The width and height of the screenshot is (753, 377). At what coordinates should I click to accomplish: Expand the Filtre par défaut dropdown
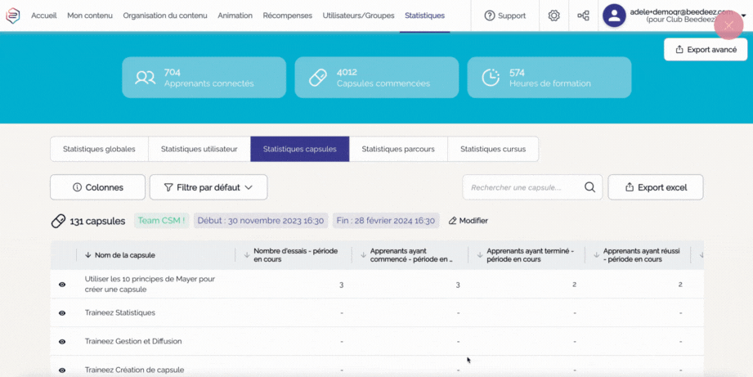point(208,187)
